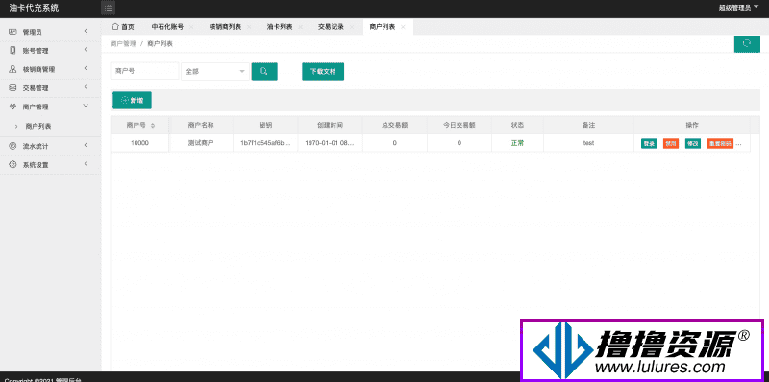
Task: Expand the 管理员 menu chevron
Action: point(86,31)
